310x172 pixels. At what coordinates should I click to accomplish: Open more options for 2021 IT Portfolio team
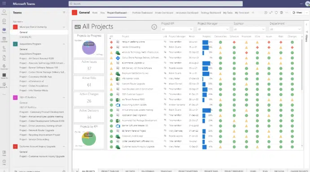tap(64, 97)
